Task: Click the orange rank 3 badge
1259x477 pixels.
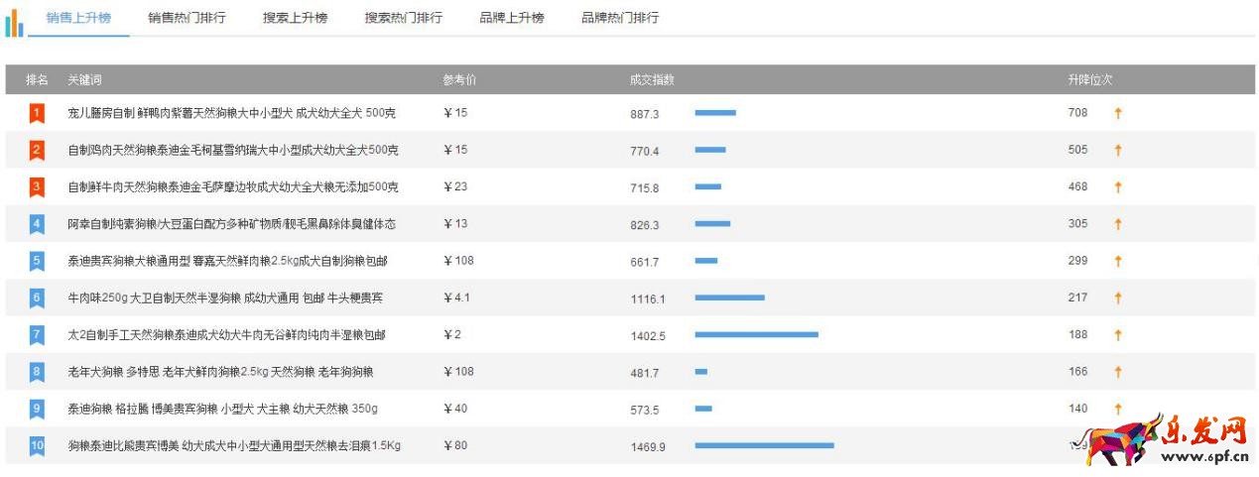Action: [37, 186]
